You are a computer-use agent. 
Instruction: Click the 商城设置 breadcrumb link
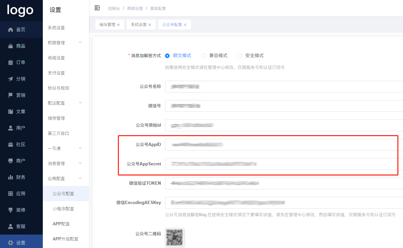tap(135, 8)
